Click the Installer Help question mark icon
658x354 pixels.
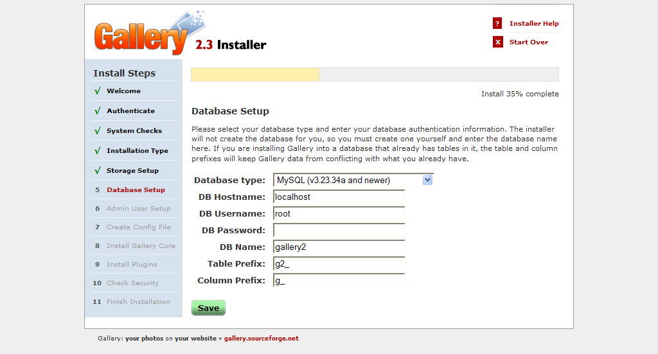coord(497,24)
